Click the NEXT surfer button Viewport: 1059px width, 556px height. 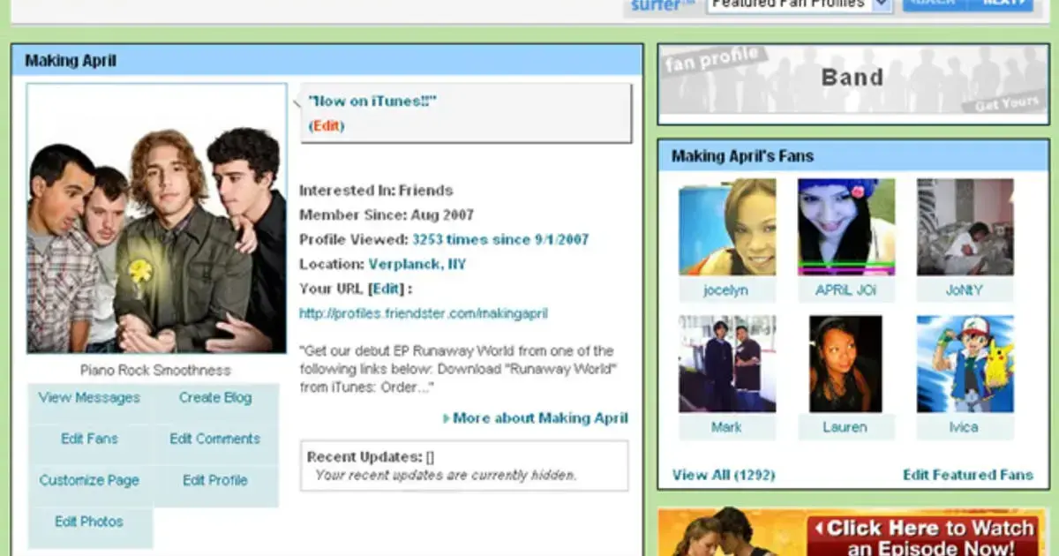(1001, 4)
